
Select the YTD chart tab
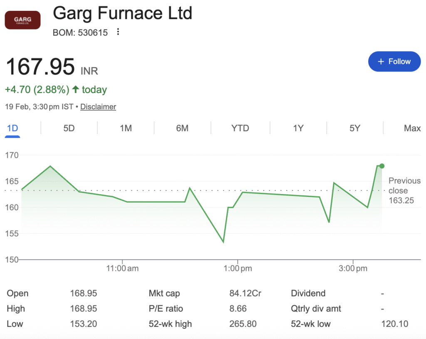tap(240, 128)
